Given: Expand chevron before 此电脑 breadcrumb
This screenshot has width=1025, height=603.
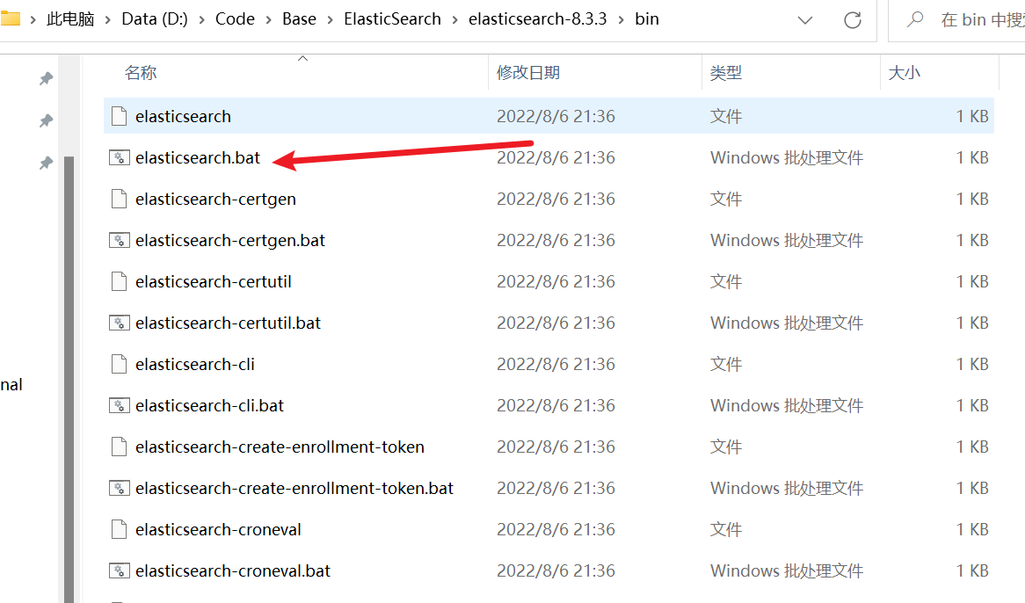Looking at the screenshot, I should (x=33, y=20).
